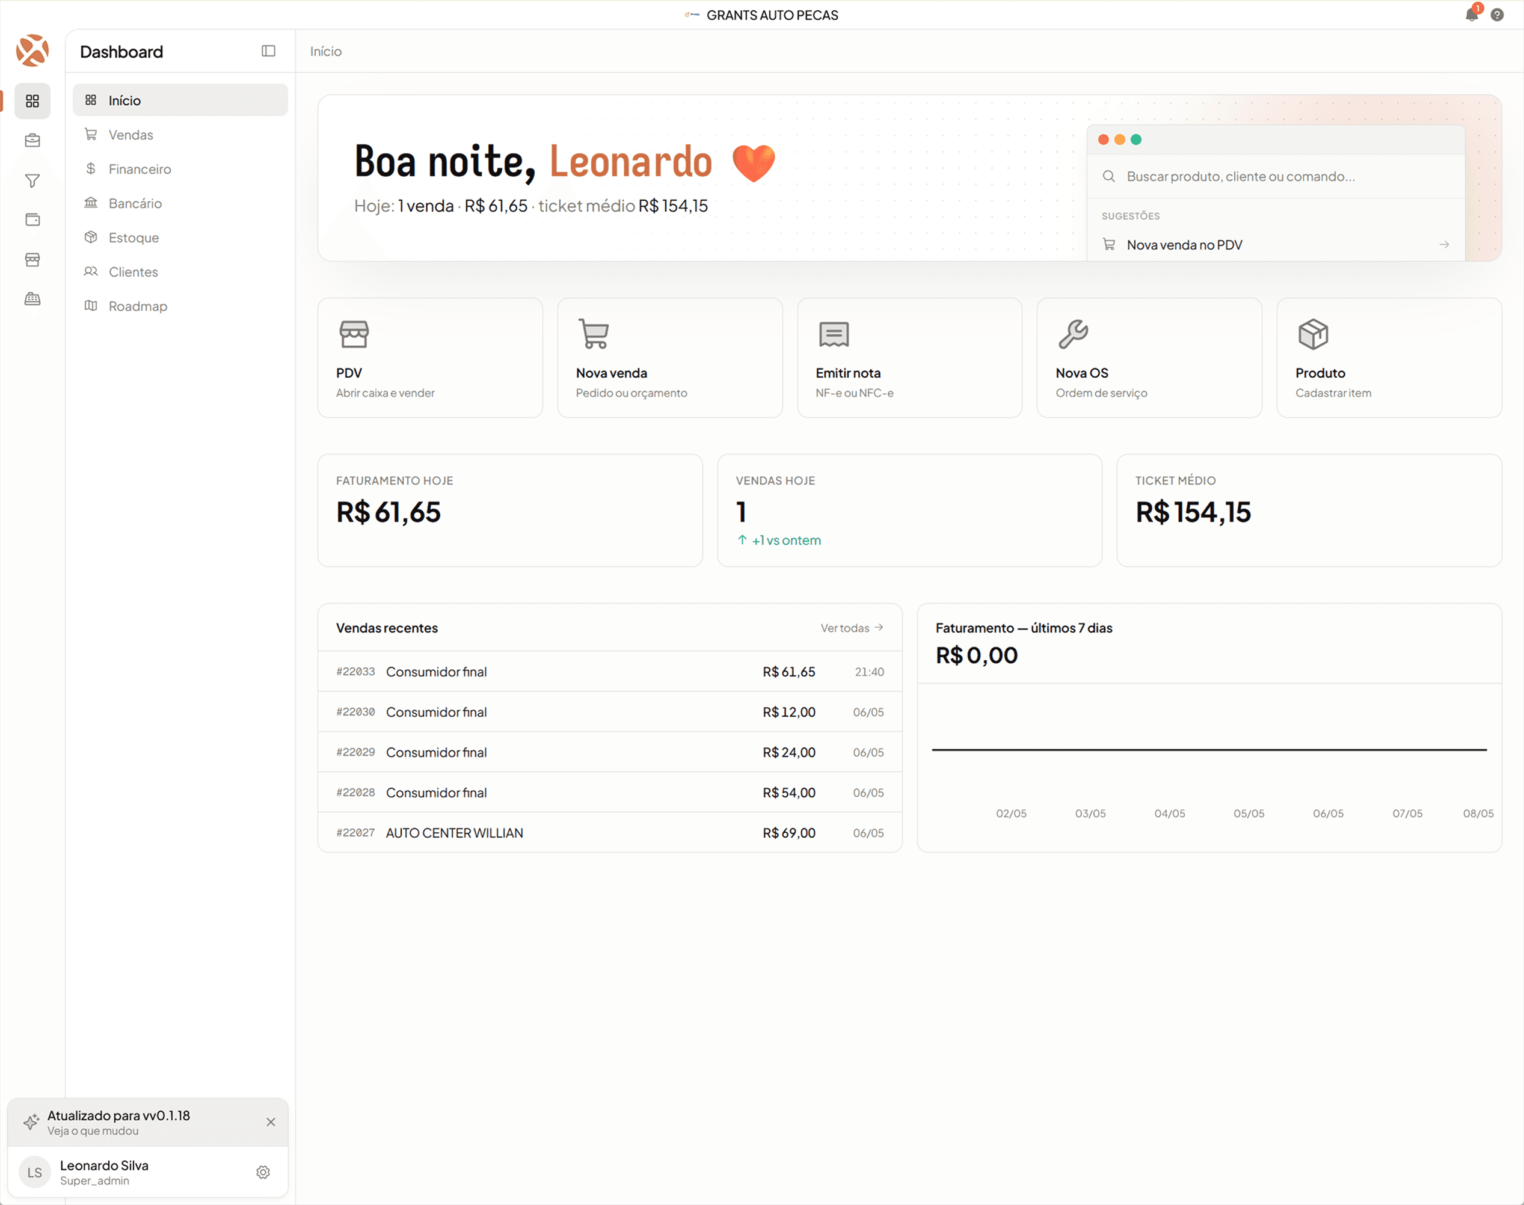This screenshot has width=1524, height=1205.
Task: Click arrow next to Nova venda no PDV
Action: [x=1444, y=245]
